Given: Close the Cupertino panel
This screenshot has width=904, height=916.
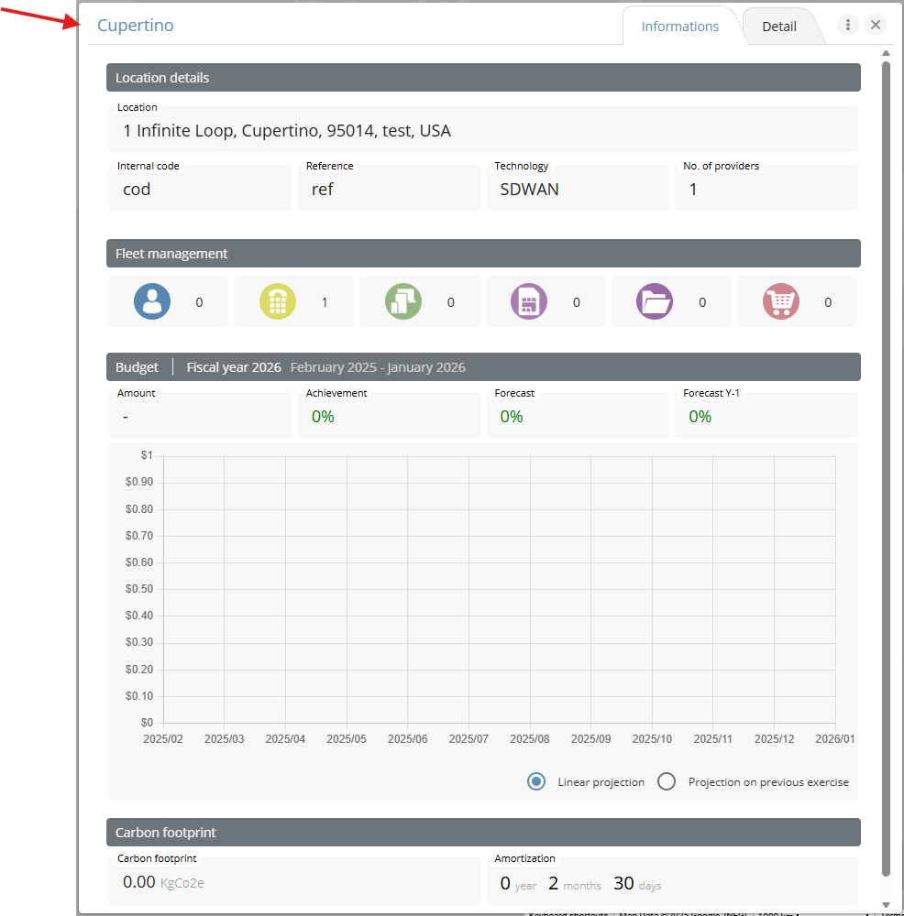Looking at the screenshot, I should [876, 26].
